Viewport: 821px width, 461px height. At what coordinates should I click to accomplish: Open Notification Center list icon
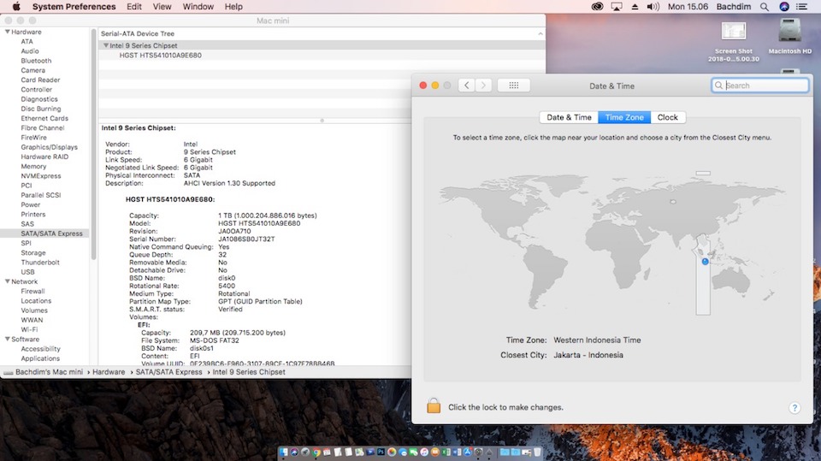tap(801, 6)
